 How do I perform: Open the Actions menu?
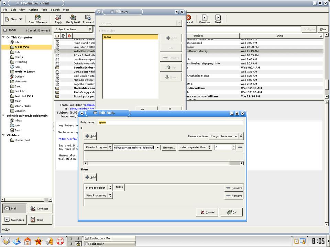[x=33, y=10]
